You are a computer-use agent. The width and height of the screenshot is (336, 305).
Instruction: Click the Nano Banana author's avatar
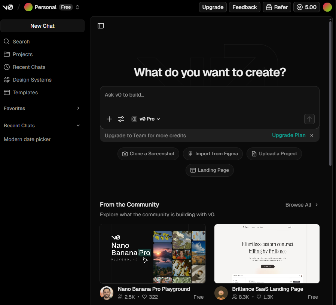107,293
